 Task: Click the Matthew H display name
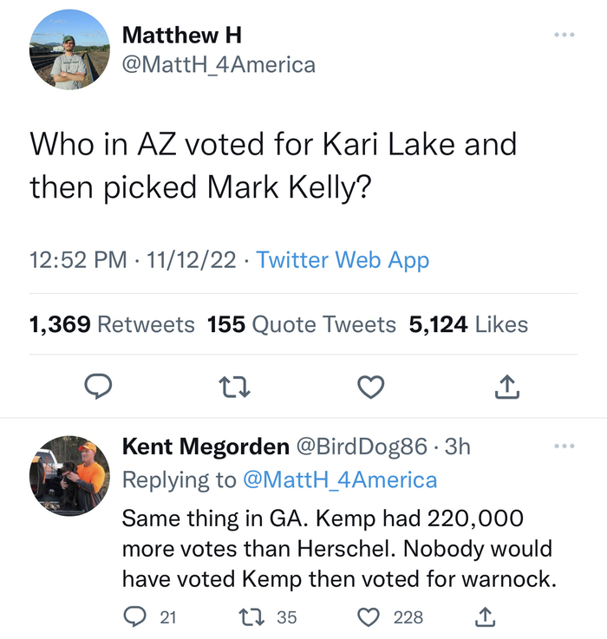182,36
